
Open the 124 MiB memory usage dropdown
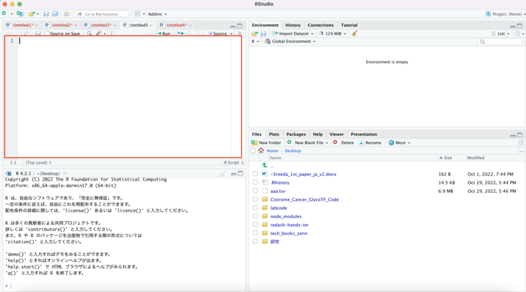[333, 33]
